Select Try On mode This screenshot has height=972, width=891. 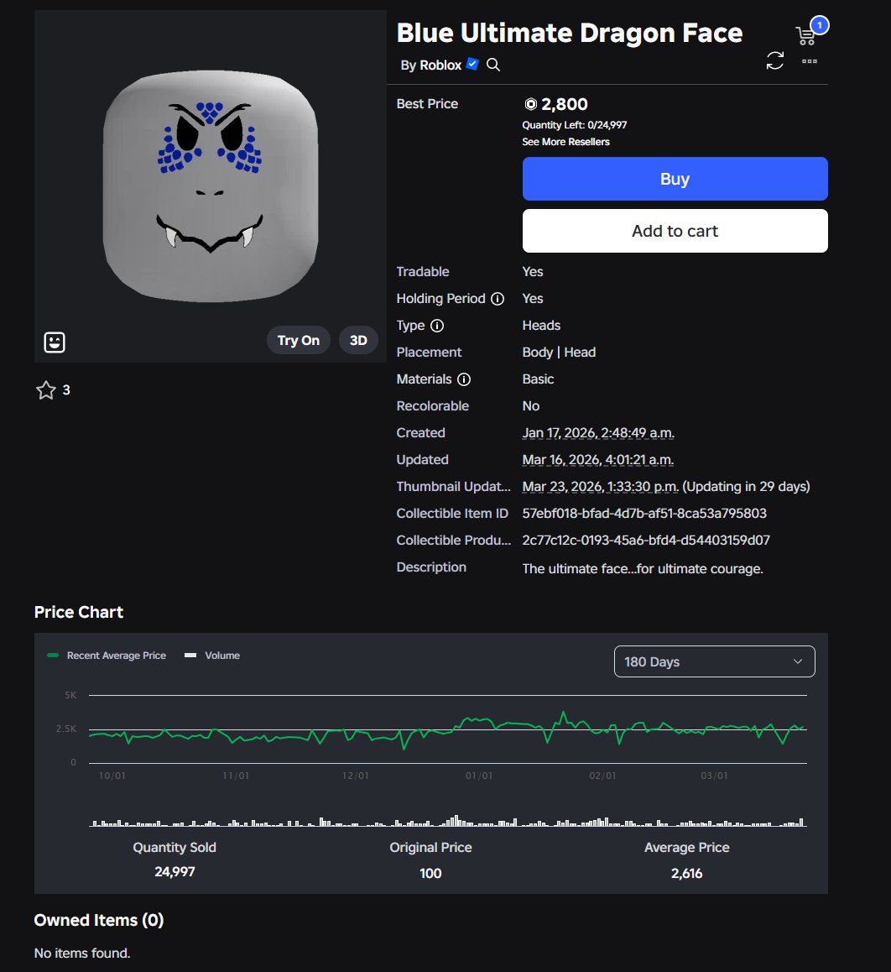click(x=298, y=340)
